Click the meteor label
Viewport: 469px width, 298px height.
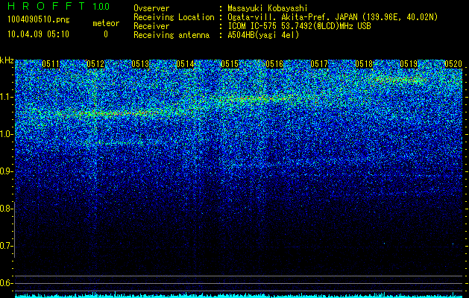tap(106, 23)
